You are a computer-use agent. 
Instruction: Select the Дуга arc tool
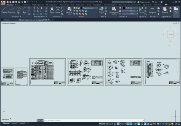point(24,10)
